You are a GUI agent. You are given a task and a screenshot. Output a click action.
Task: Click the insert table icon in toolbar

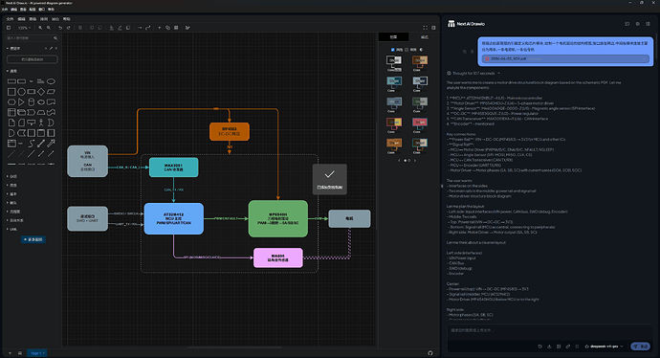click(x=176, y=28)
